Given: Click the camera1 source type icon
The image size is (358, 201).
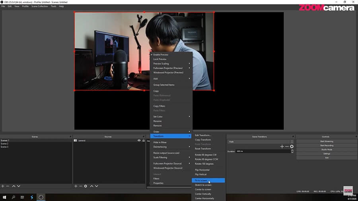Looking at the screenshot, I should [75, 141].
